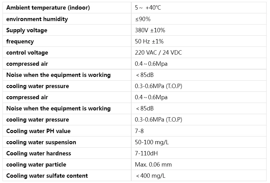Select the 220 VAC / 24 VDC value

pyautogui.click(x=158, y=53)
